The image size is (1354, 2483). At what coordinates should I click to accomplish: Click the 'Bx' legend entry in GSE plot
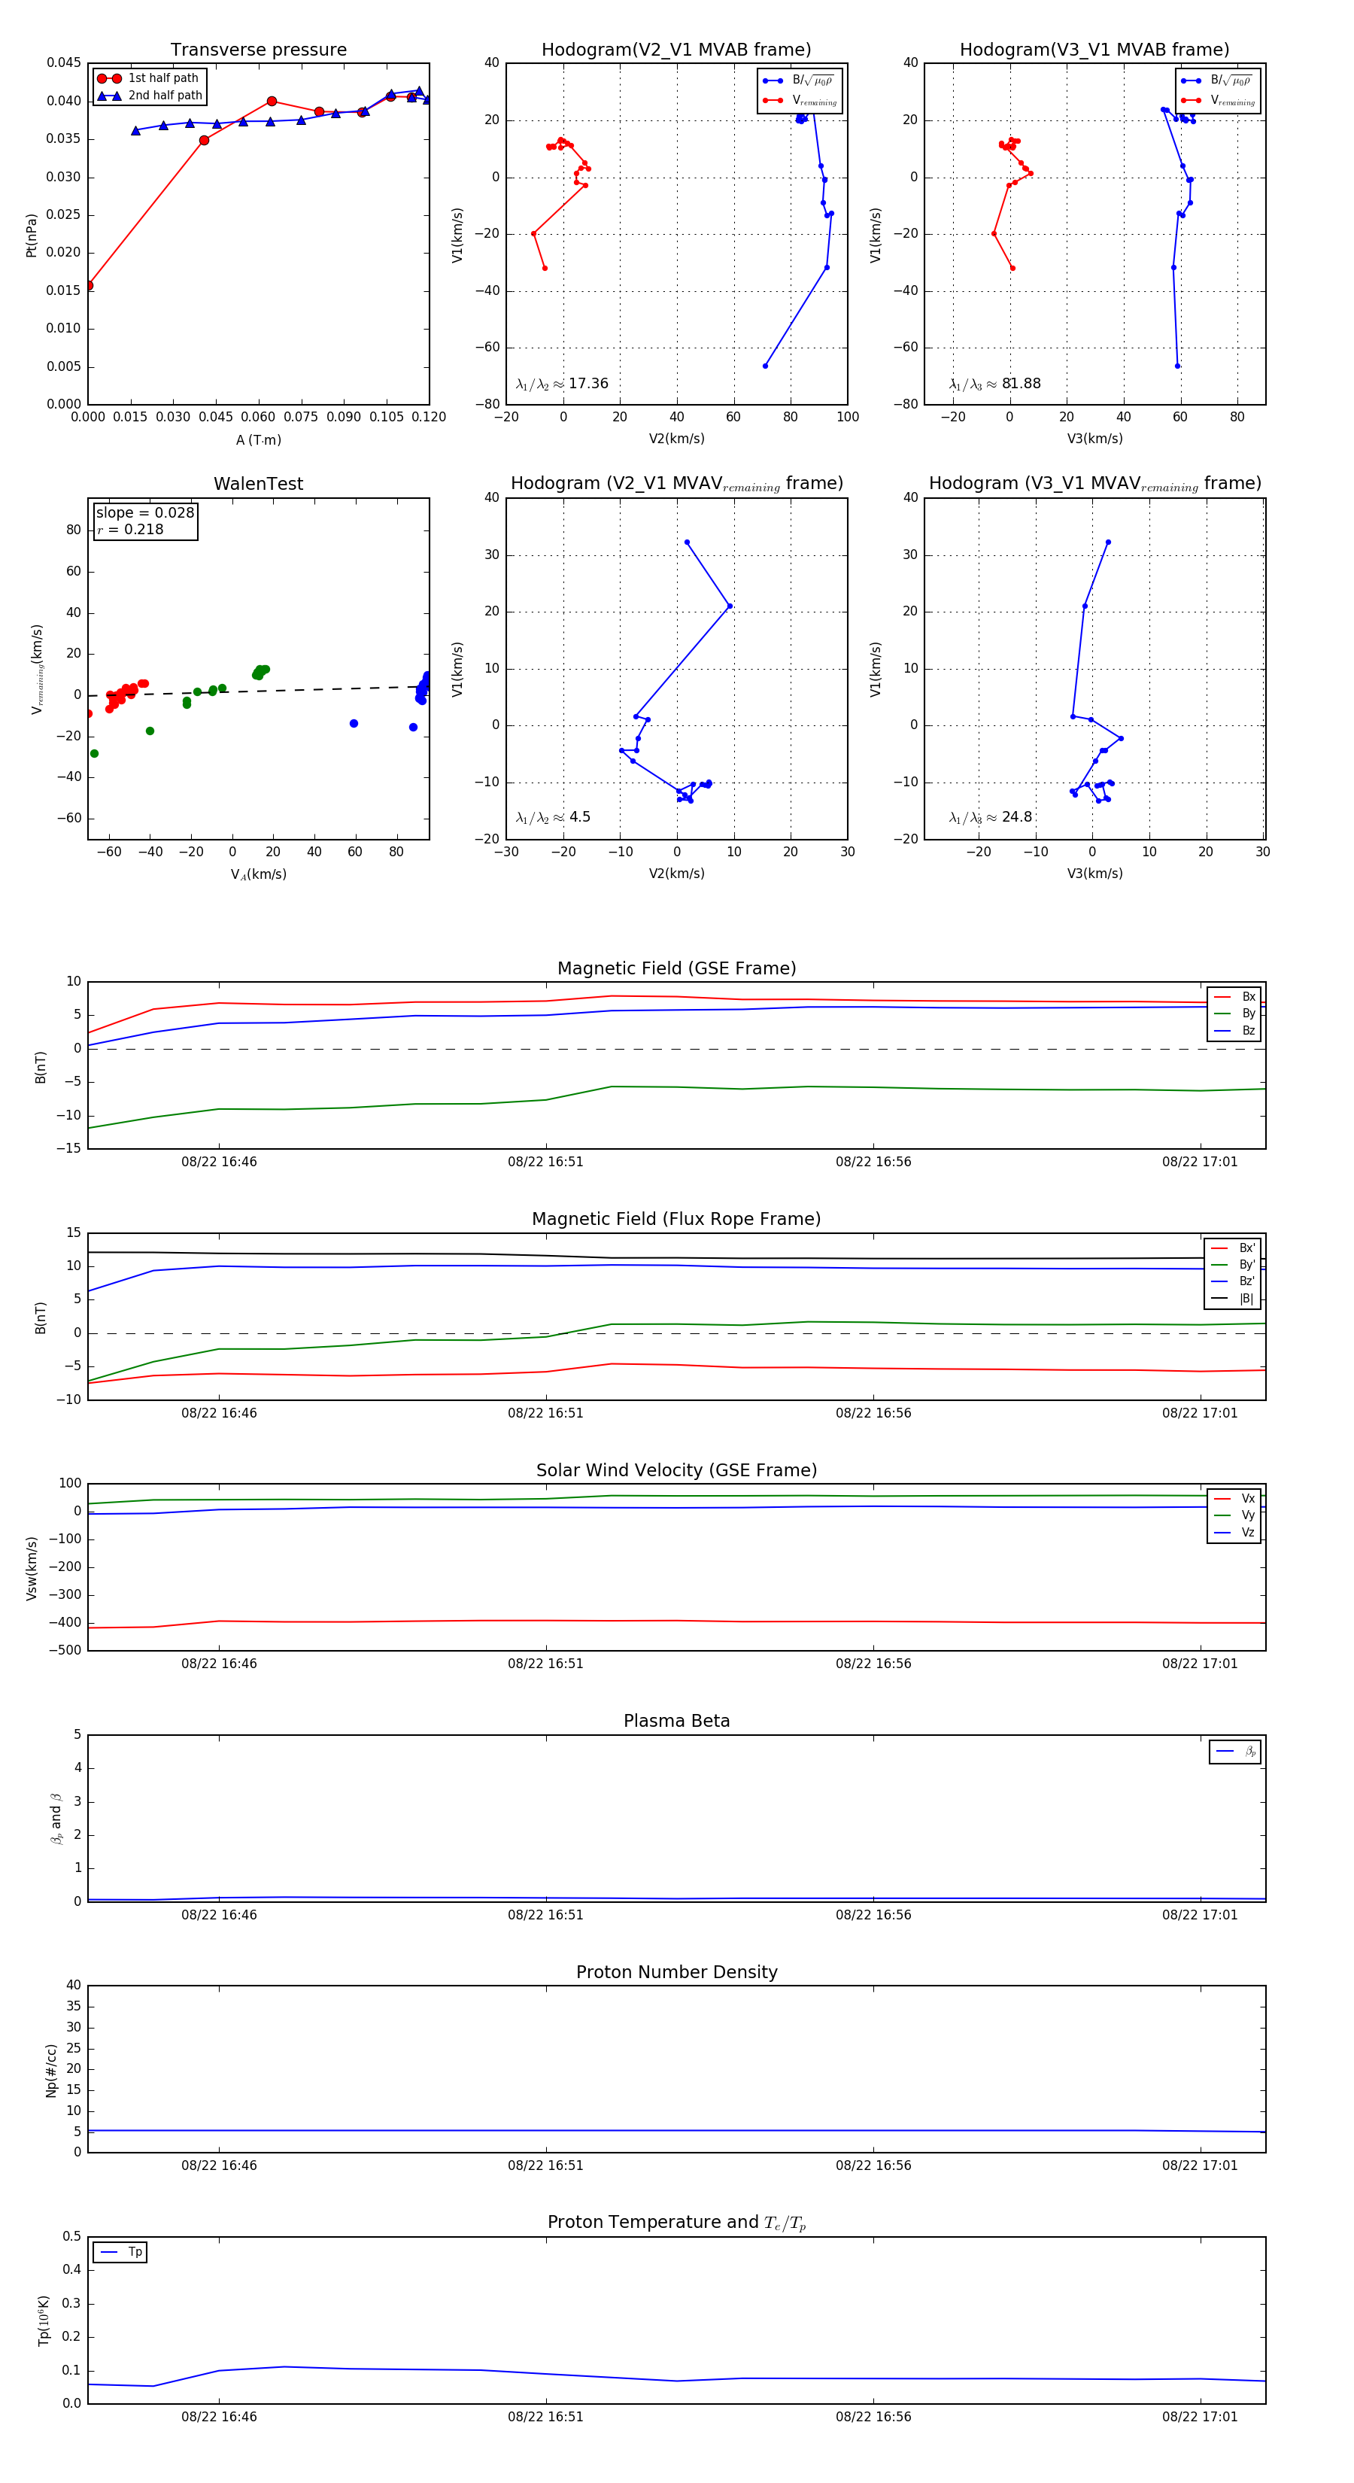click(1235, 997)
